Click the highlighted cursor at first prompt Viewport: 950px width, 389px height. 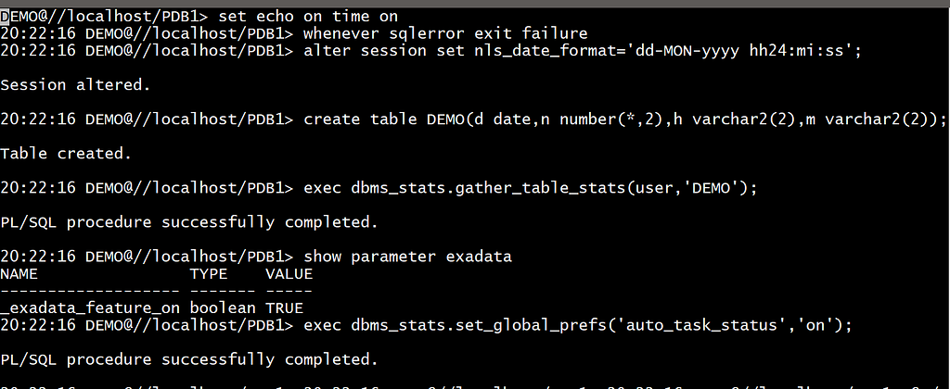point(5,17)
